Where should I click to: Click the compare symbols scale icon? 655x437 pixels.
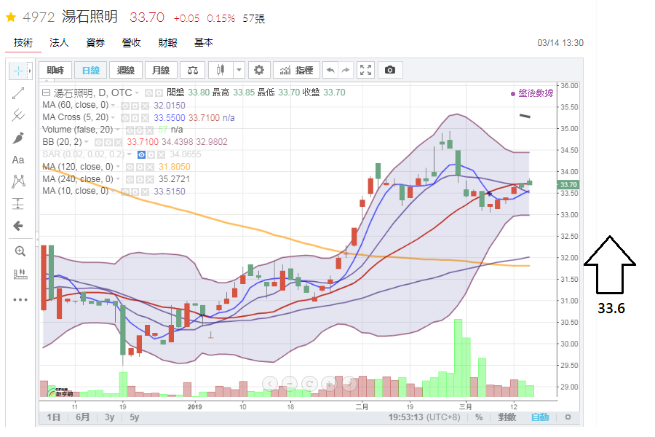193,70
